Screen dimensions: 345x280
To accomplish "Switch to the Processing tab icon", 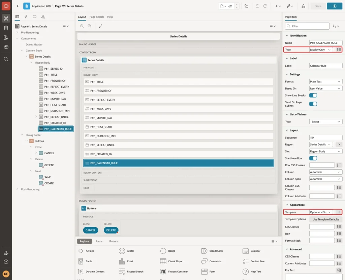I will (x=35, y=17).
